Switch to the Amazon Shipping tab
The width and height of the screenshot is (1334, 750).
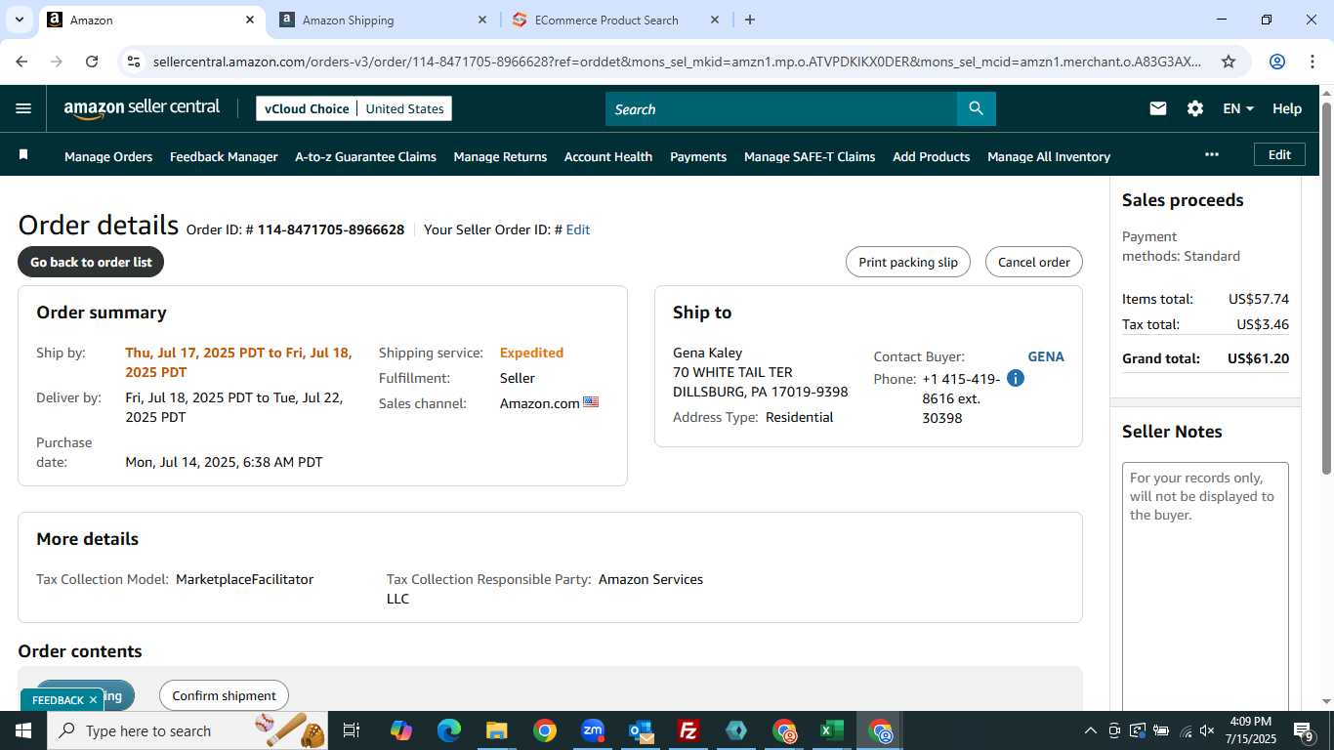click(x=384, y=20)
